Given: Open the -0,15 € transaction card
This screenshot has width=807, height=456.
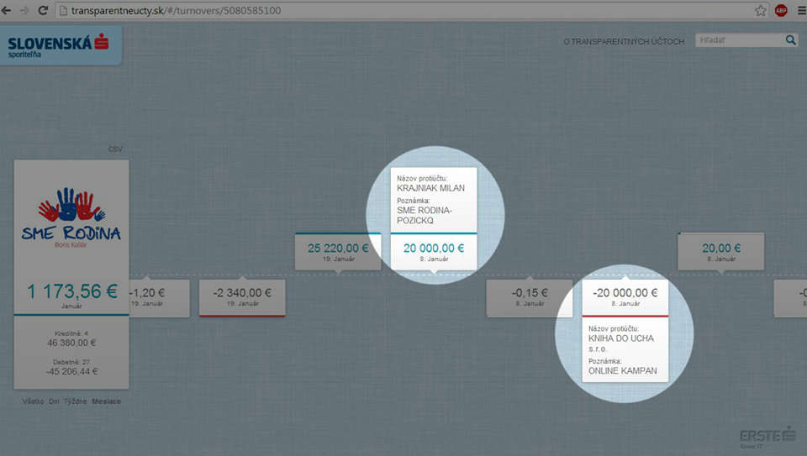Looking at the screenshot, I should tap(530, 298).
